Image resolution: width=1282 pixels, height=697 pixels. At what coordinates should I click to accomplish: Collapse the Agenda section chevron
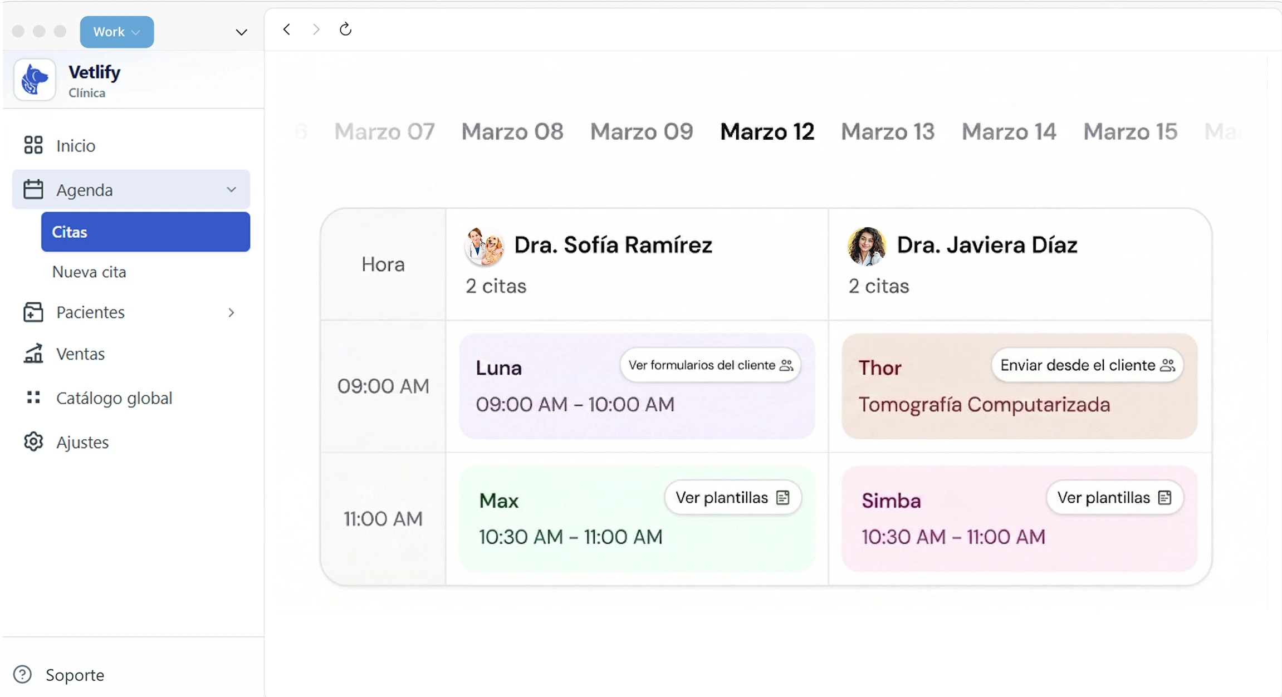[231, 190]
